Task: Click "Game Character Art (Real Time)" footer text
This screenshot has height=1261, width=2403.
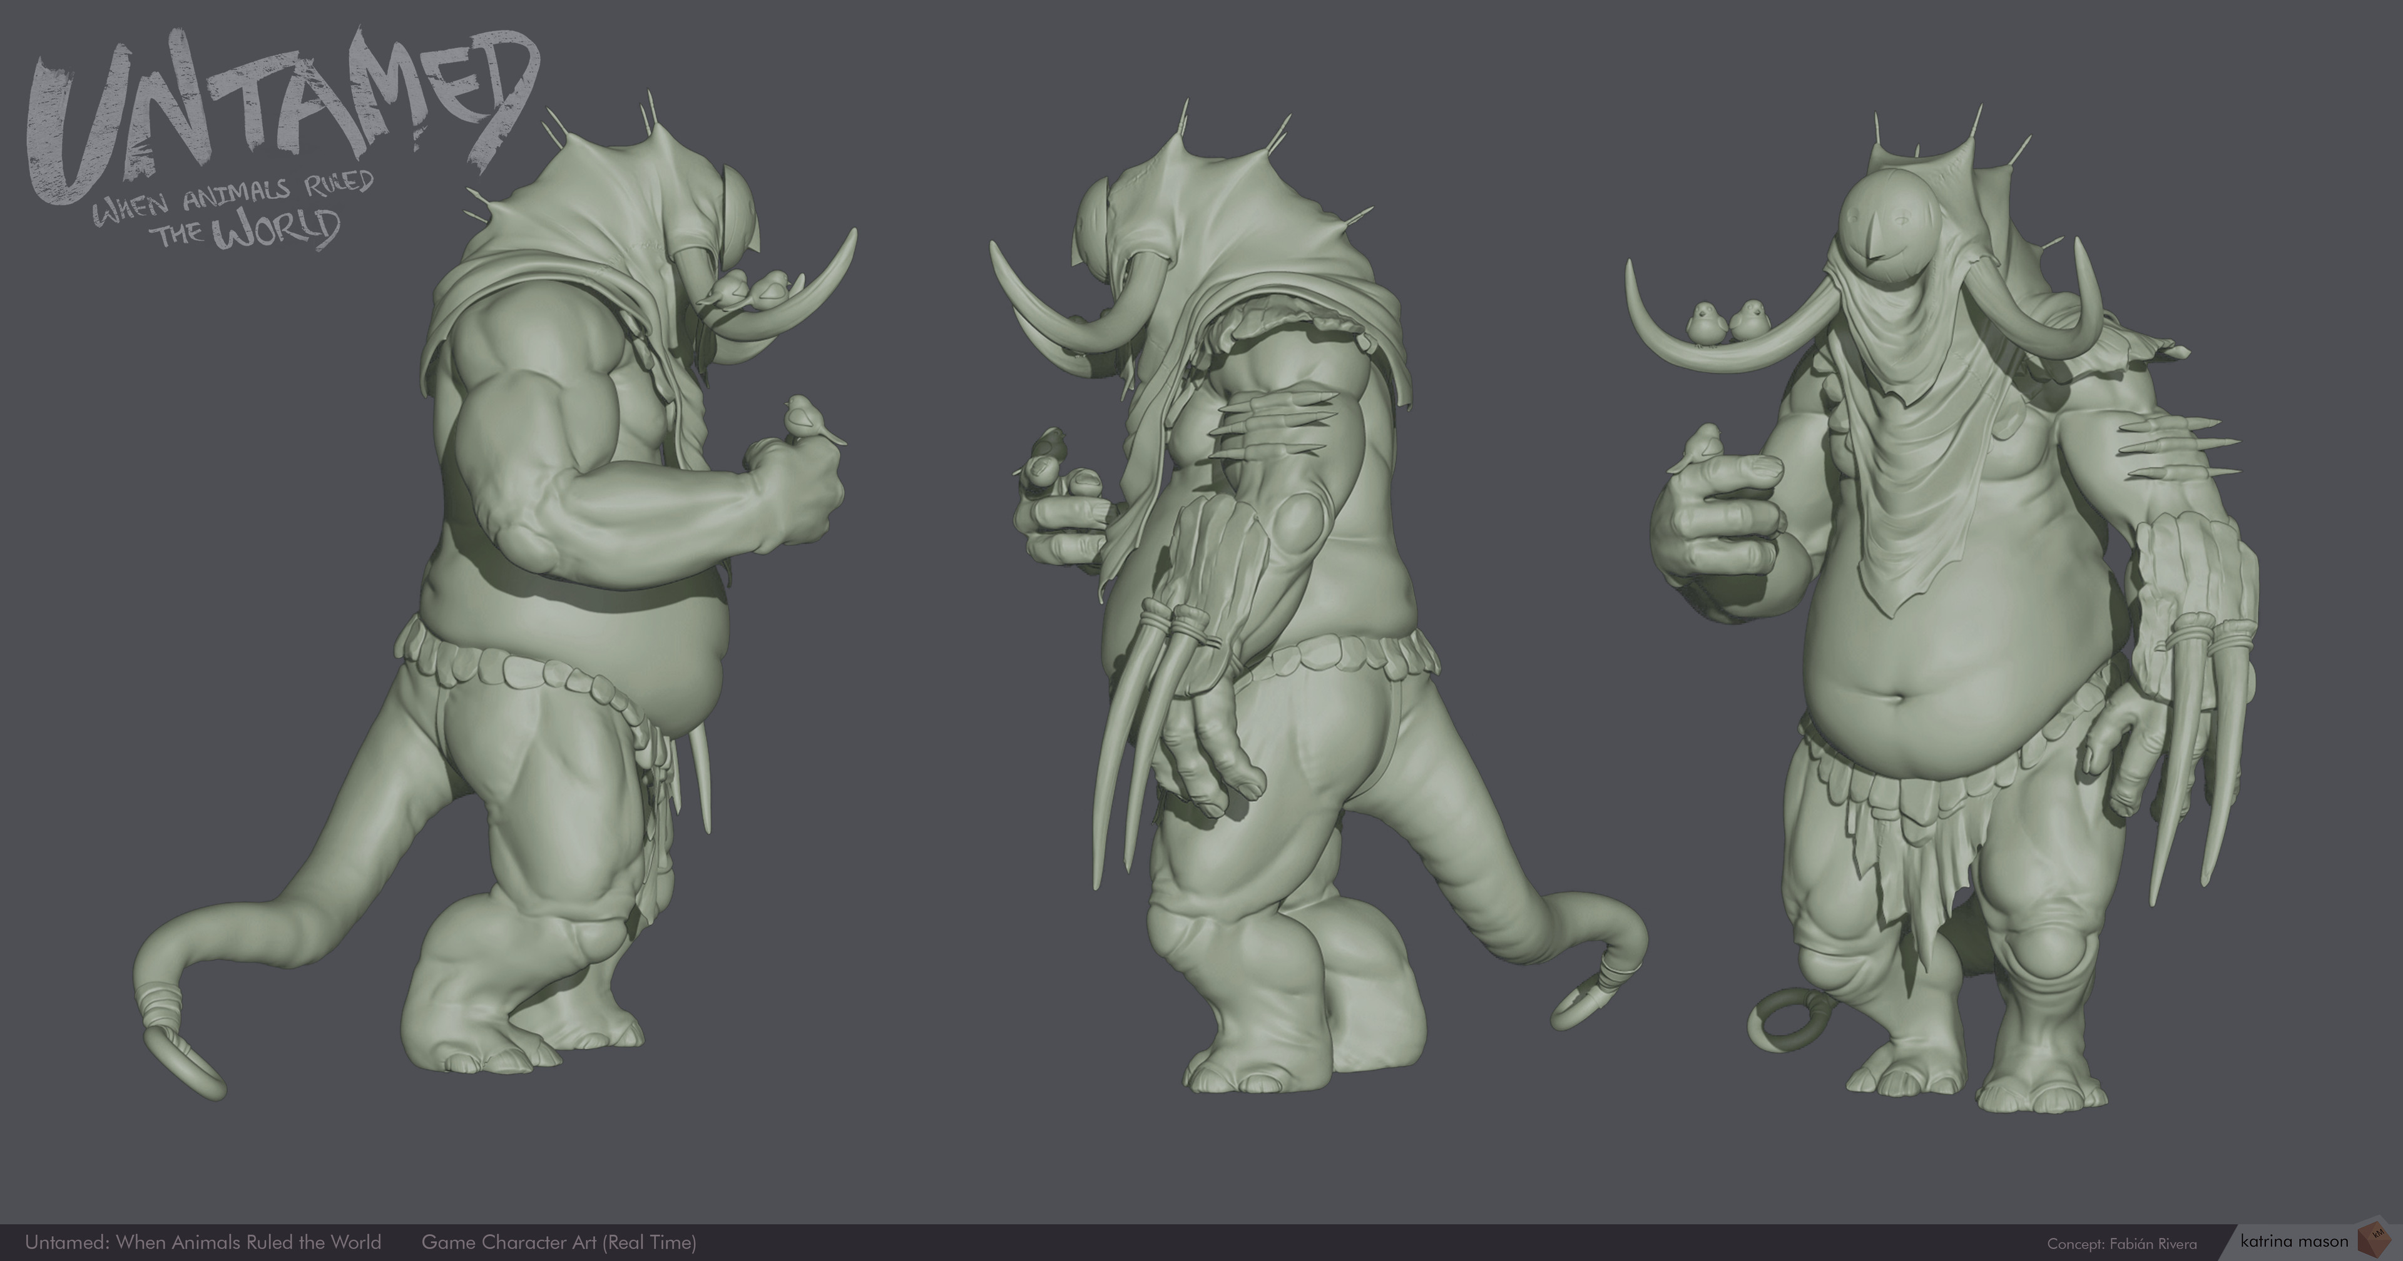Action: pyautogui.click(x=559, y=1242)
